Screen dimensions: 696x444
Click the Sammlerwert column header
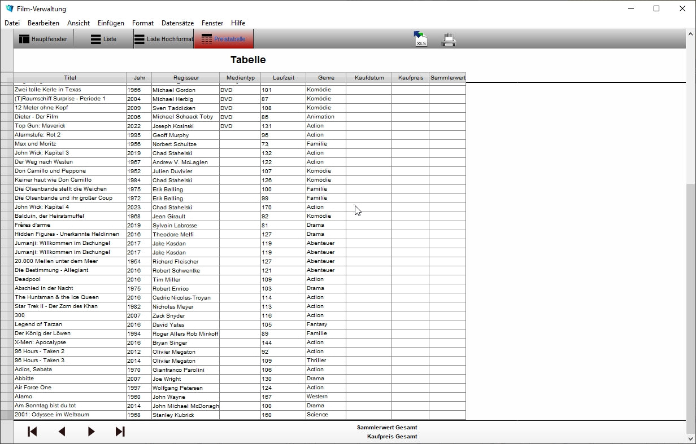coord(447,78)
